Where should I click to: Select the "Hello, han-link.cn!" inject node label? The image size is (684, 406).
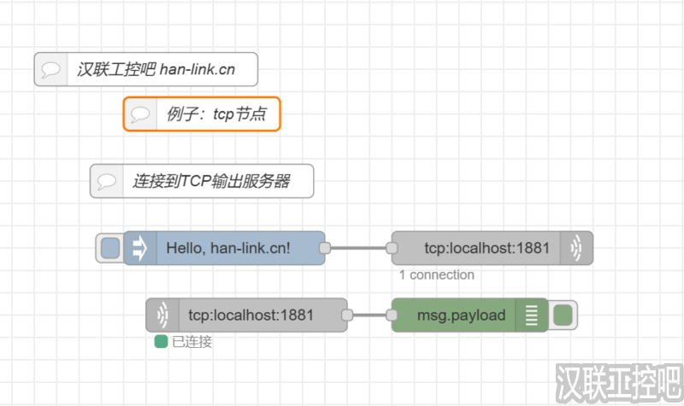pyautogui.click(x=228, y=248)
